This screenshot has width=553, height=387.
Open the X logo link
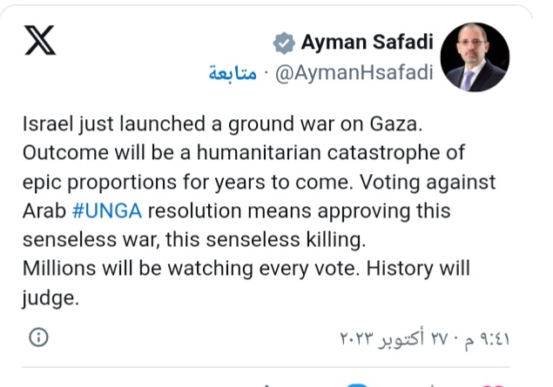point(40,40)
